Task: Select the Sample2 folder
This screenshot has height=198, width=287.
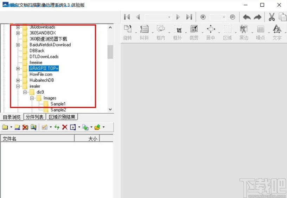Action: [x=58, y=110]
